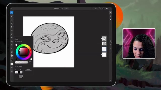This screenshot has width=161, height=90.
Task: Pick black corner shortcut below wheel
Action: click(x=16, y=59)
